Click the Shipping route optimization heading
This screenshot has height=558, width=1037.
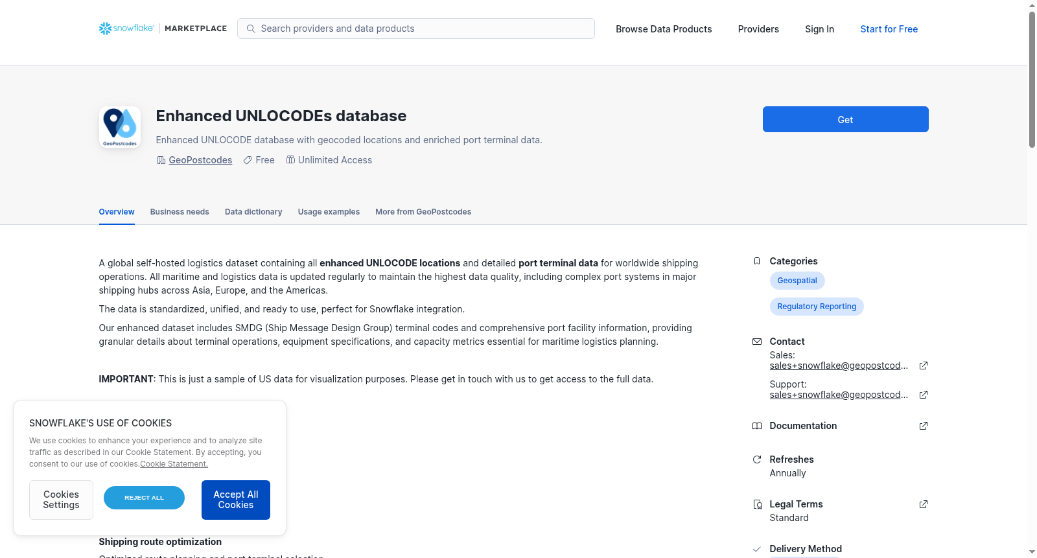pyautogui.click(x=160, y=542)
